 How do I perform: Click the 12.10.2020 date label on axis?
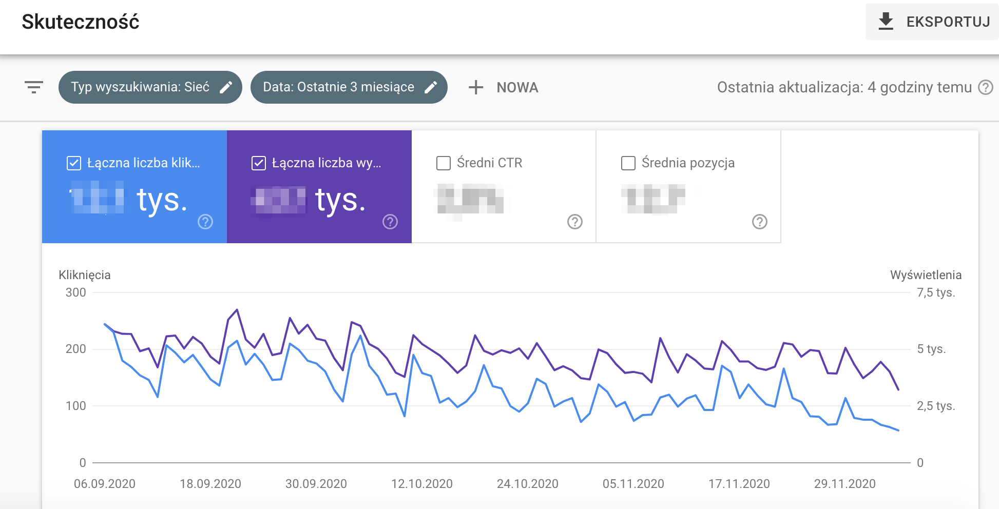(421, 484)
